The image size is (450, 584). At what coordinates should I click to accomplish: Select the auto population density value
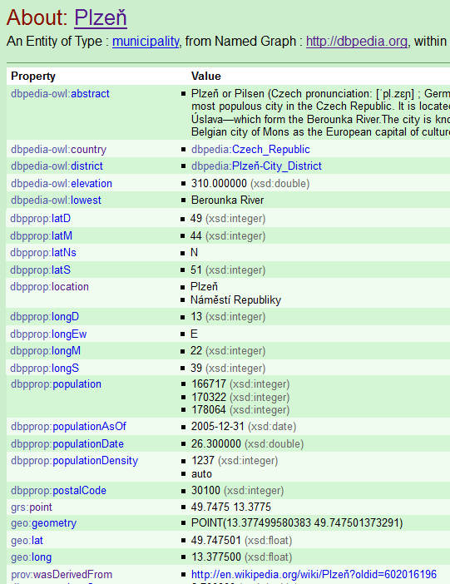201,474
